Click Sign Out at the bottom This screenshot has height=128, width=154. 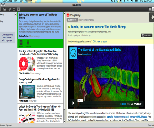point(9,125)
